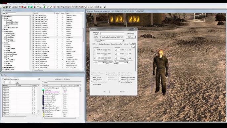The height and width of the screenshot is (128, 227).
Task: Click the green leaf toolbar icon
Action: point(44,7)
